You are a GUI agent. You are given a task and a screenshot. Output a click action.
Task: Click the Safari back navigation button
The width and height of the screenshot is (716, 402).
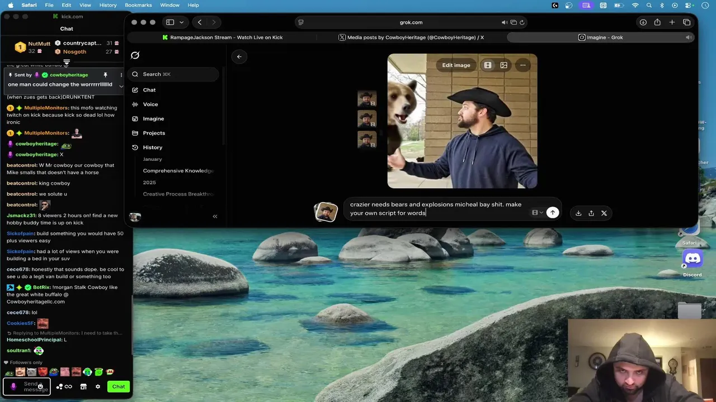[200, 22]
